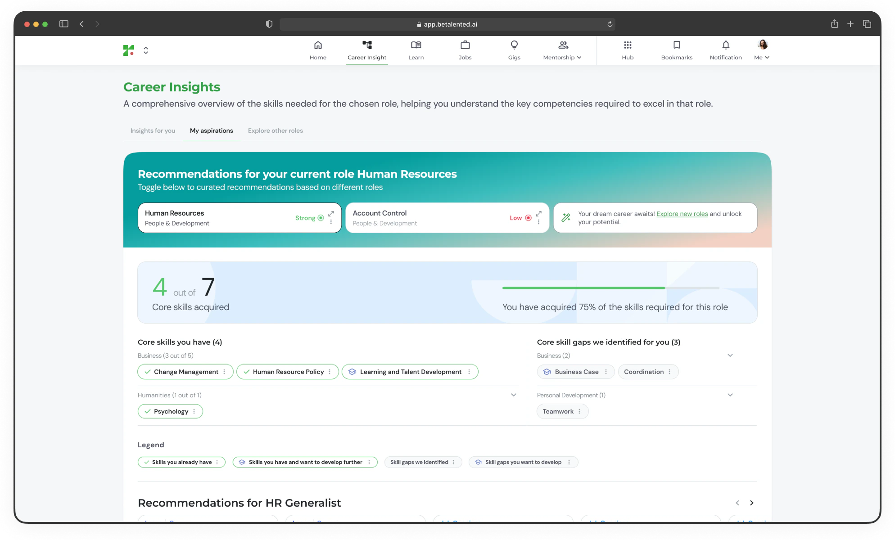Screen dimensions: 895x540
Task: Open Learning and Talent Development options
Action: 469,372
